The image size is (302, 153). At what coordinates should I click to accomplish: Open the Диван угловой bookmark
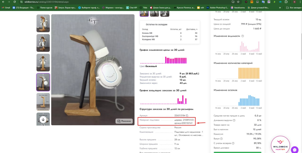[258, 8]
